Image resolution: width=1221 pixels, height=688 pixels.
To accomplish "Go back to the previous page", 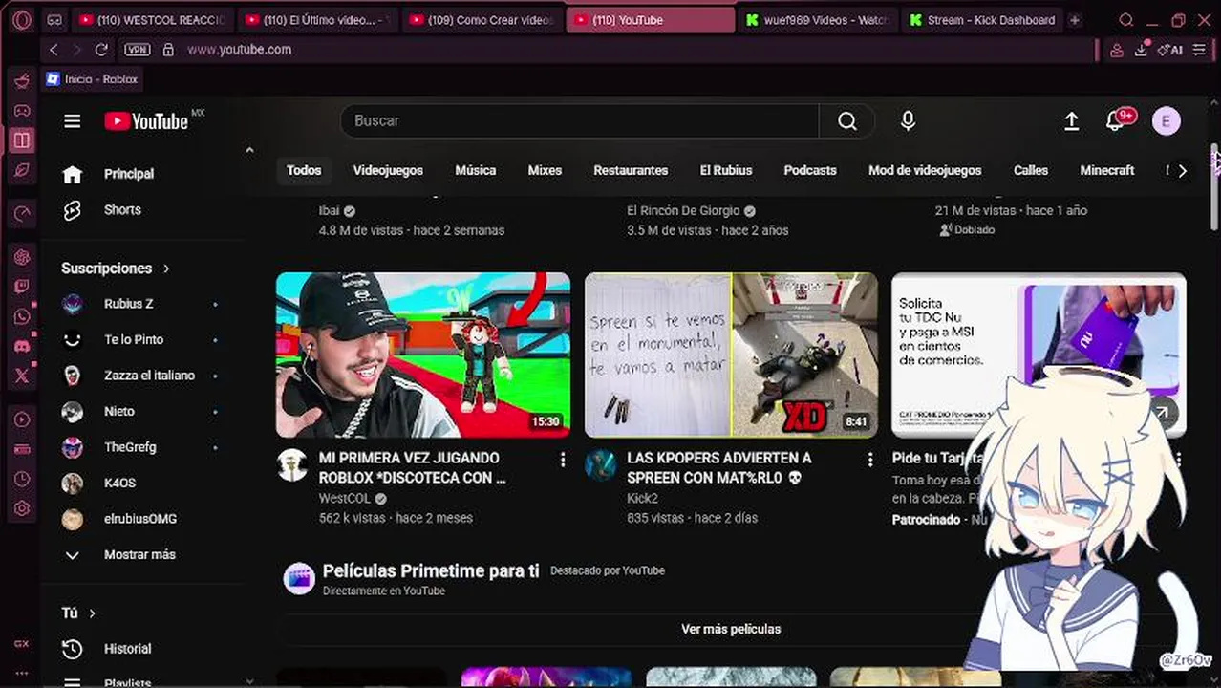I will click(54, 50).
